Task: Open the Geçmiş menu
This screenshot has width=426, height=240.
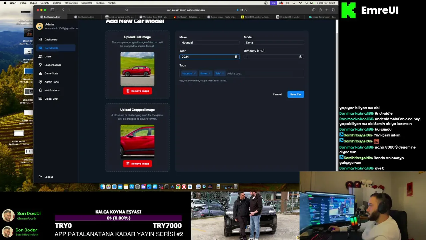Action: tap(57, 3)
